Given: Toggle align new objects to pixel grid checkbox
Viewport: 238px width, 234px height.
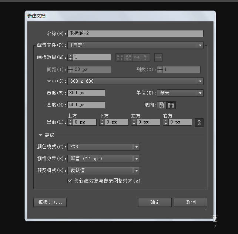Looking at the screenshot, I should 70,181.
